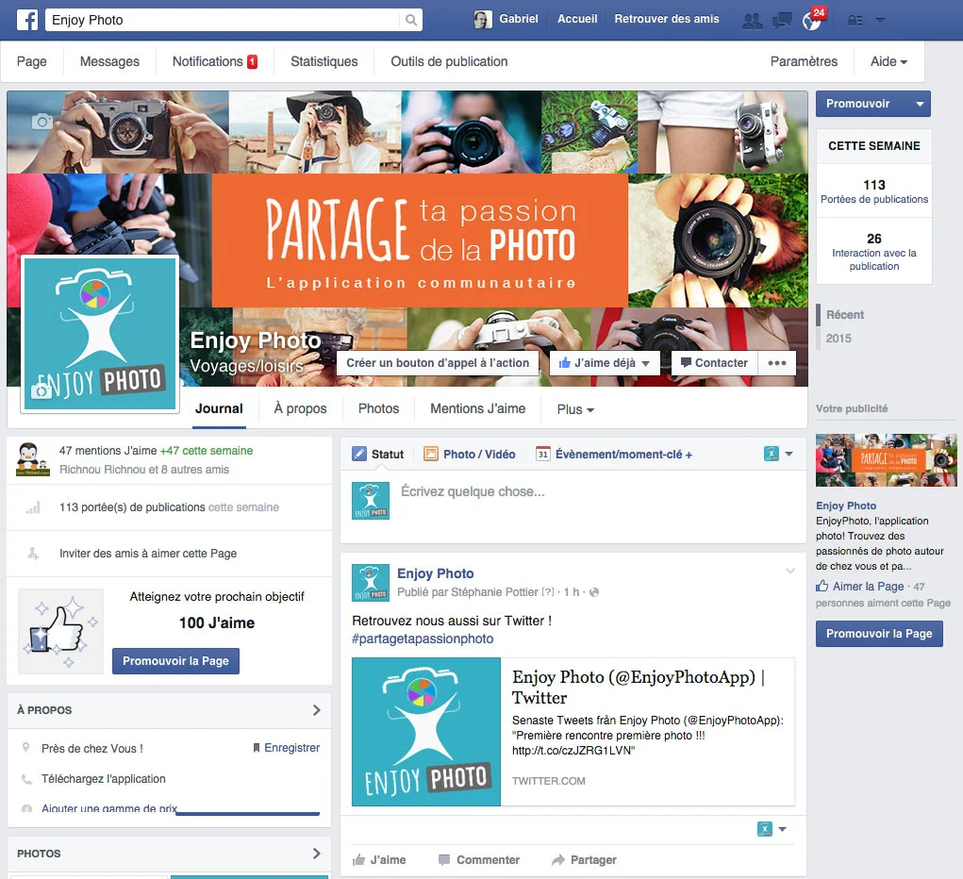Click Promouvoir la Page under 100 J'aime
This screenshot has height=879, width=963.
pos(175,661)
